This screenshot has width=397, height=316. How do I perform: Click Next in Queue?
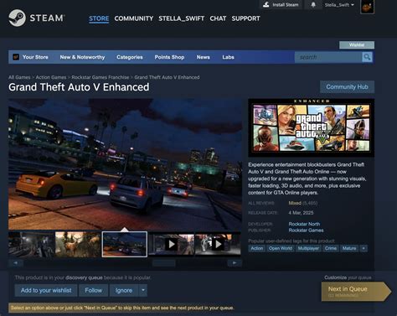[356, 292]
